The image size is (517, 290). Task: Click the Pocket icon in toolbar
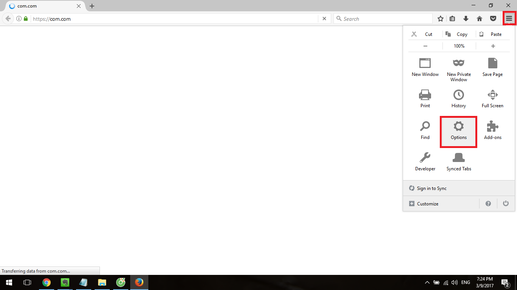[493, 19]
